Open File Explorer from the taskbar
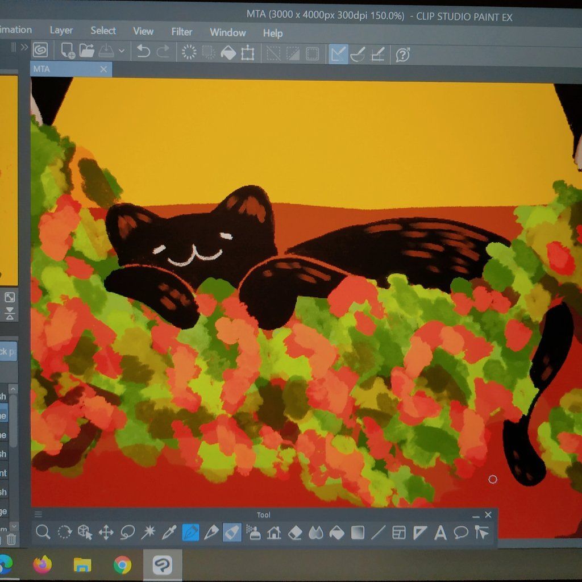The height and width of the screenshot is (582, 582). click(x=82, y=565)
